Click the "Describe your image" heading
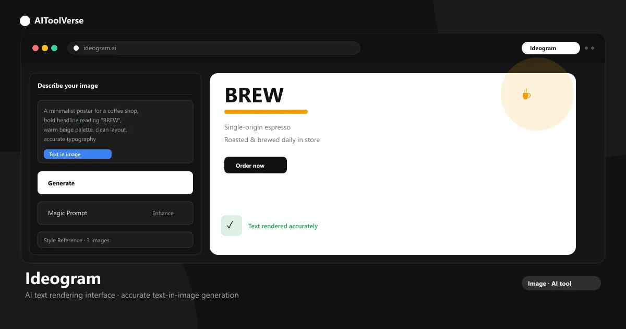 [68, 86]
